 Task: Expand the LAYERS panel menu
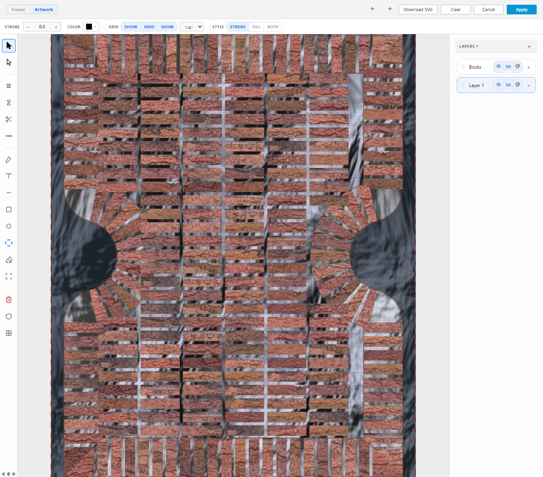pyautogui.click(x=469, y=46)
